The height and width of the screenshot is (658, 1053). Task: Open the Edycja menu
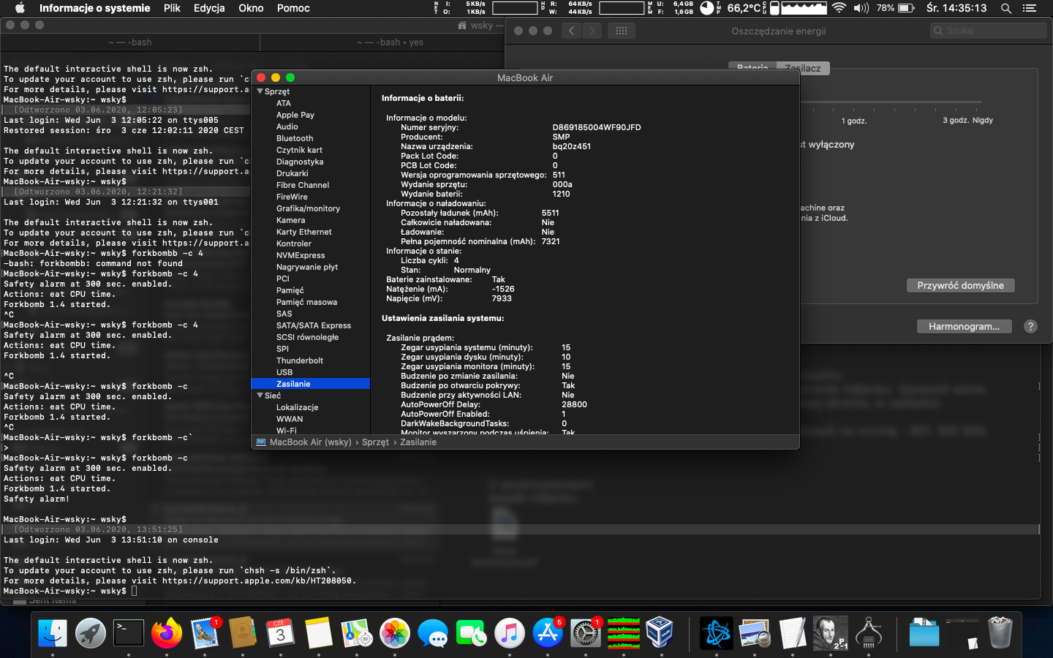tap(209, 8)
